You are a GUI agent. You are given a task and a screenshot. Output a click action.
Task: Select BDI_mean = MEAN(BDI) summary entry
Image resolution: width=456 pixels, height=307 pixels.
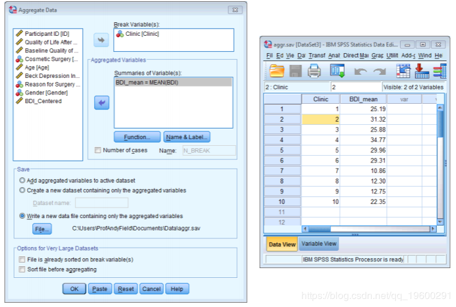[x=173, y=83]
